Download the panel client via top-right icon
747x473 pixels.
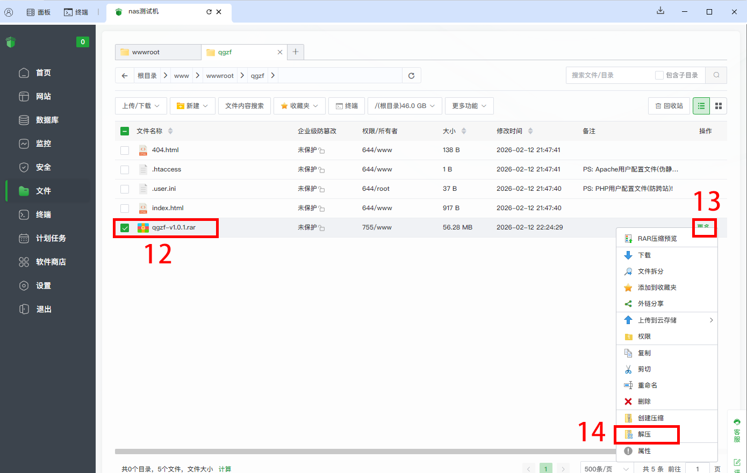[x=660, y=11]
